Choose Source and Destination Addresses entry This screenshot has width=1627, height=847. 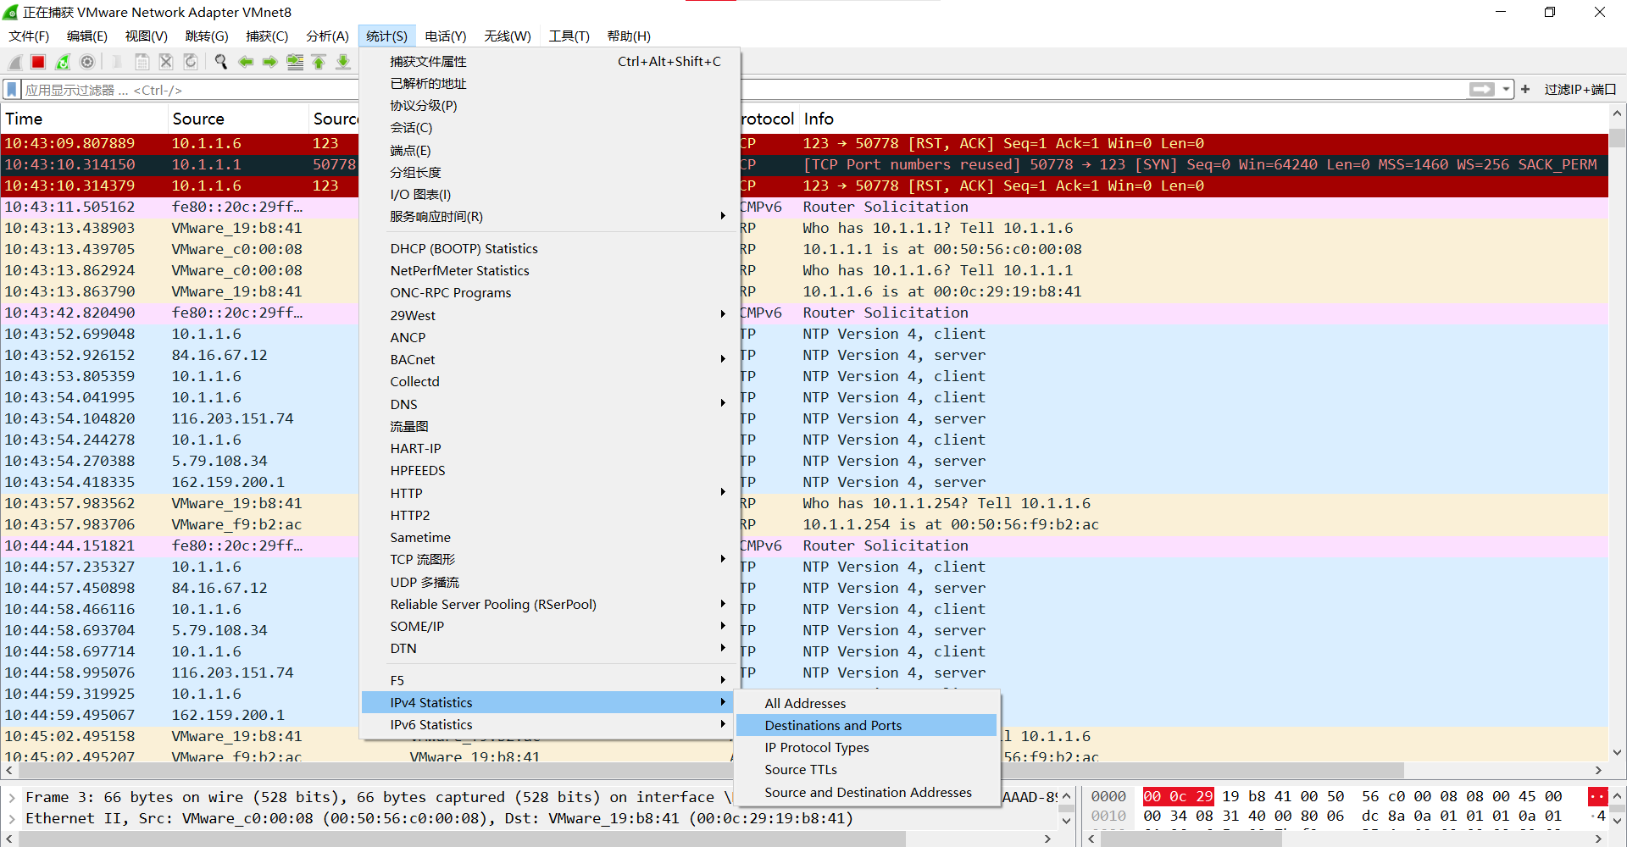(x=867, y=792)
